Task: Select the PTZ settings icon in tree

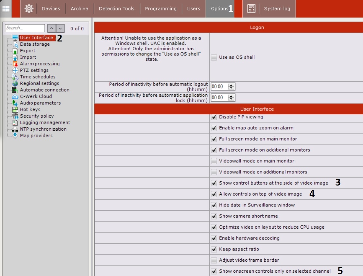Action: [x=15, y=71]
